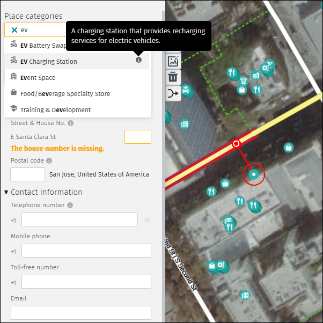Mark the telephone number with the star icon
This screenshot has width=323, height=323.
tap(148, 220)
